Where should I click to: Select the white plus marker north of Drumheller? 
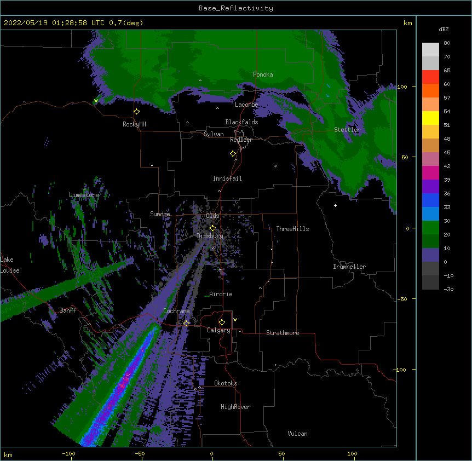(335, 205)
